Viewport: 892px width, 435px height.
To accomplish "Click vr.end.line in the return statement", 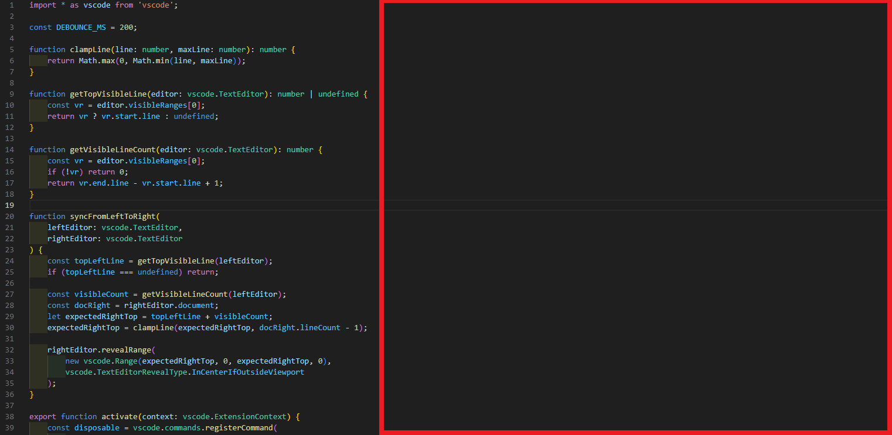I will tap(104, 183).
